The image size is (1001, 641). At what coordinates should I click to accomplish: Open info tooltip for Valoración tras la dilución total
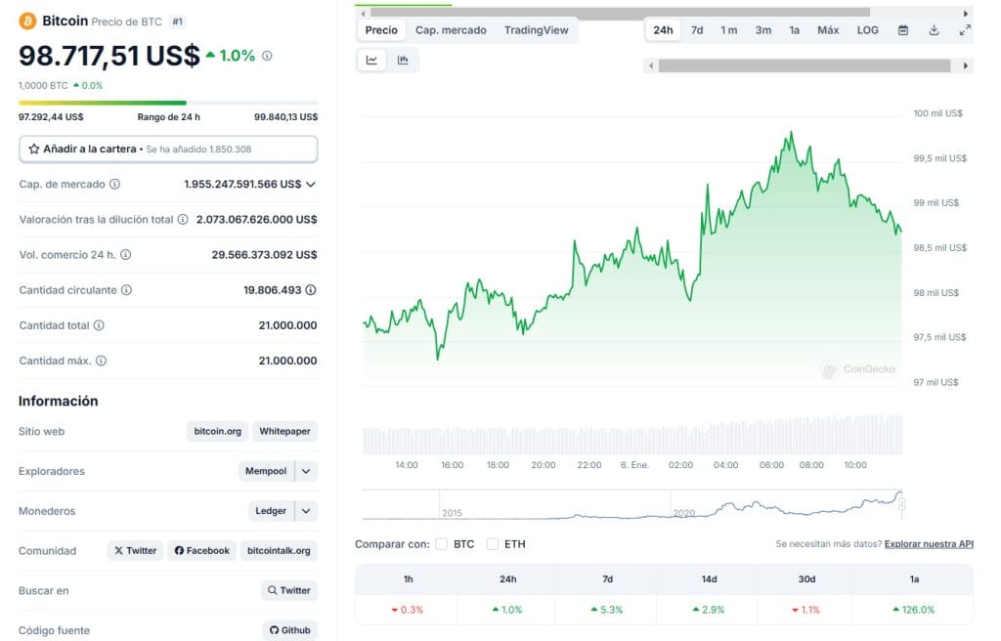click(x=183, y=219)
